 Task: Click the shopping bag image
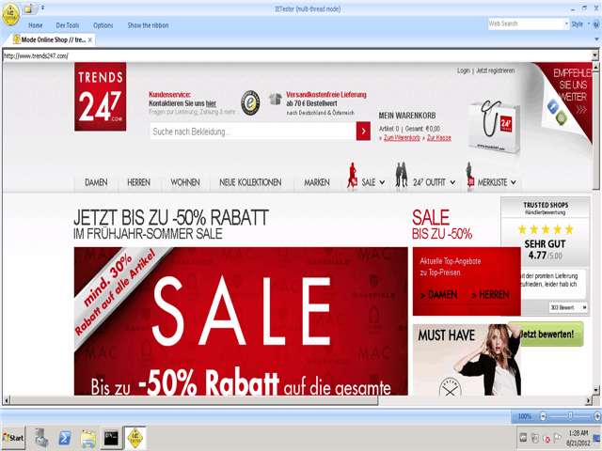point(495,127)
